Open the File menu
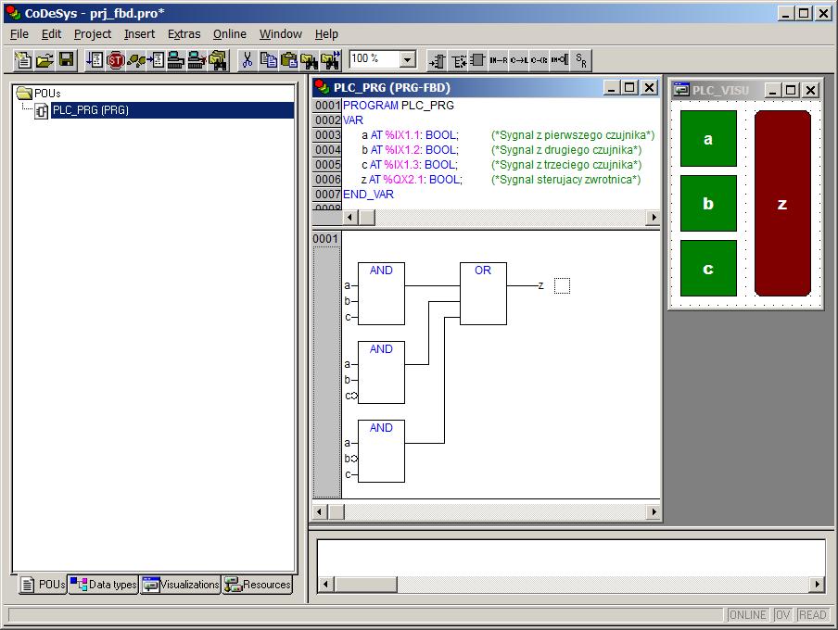This screenshot has height=630, width=838. 19,34
